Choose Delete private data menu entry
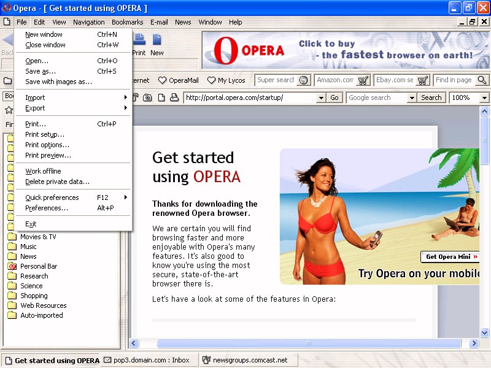Image resolution: width=491 pixels, height=368 pixels. (57, 182)
